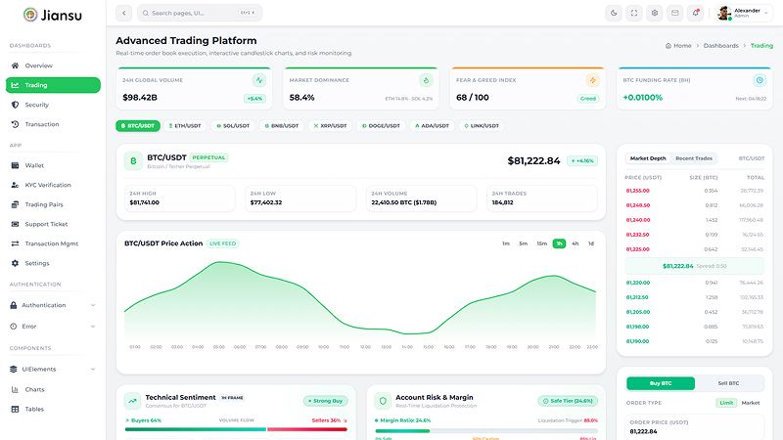Set chart timeframe to 1d

coord(591,243)
